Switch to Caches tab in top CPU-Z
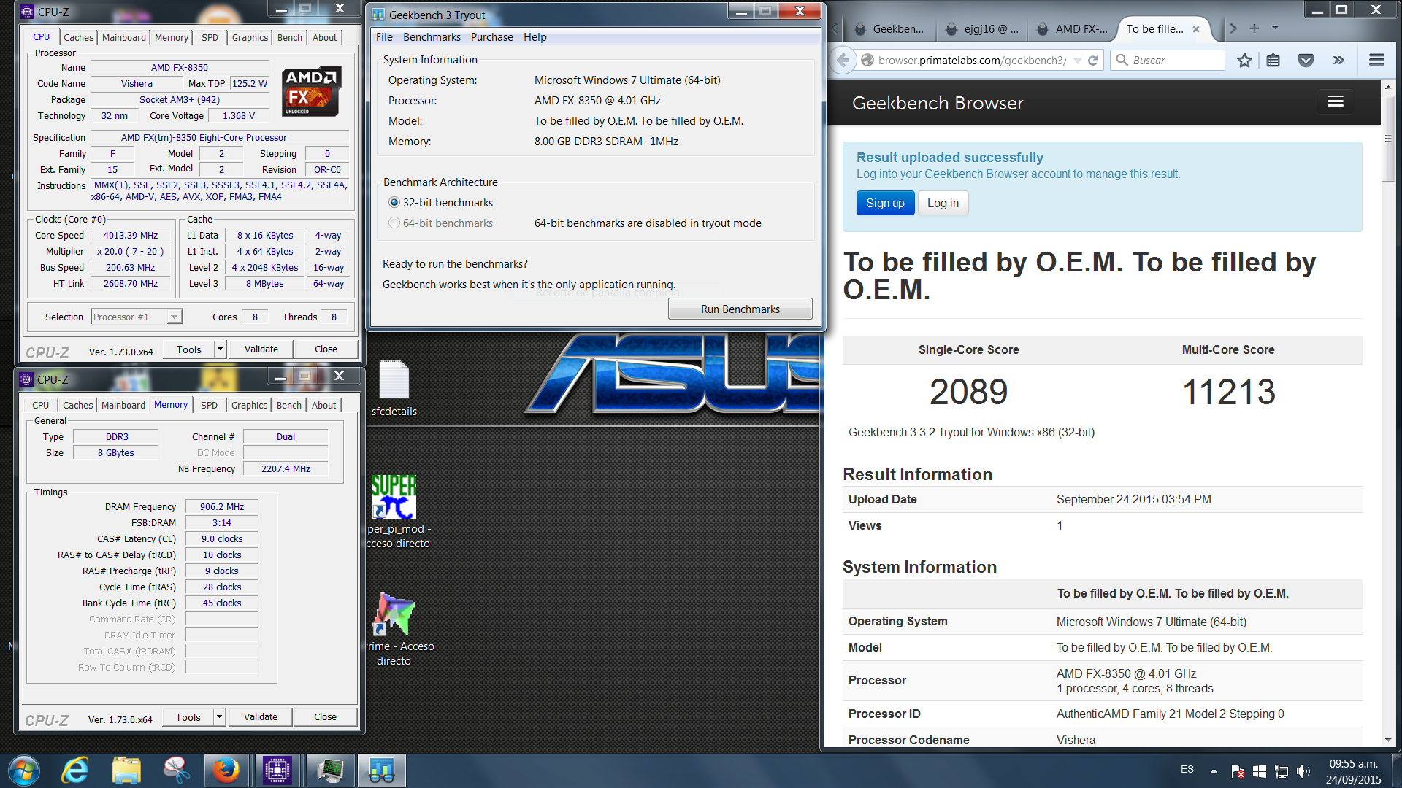1402x788 pixels. click(x=78, y=37)
